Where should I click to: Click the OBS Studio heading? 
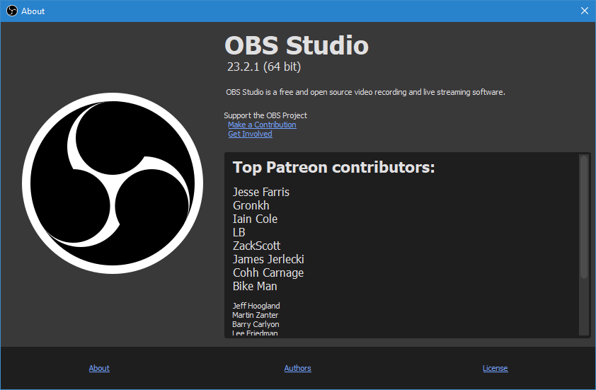tap(297, 45)
